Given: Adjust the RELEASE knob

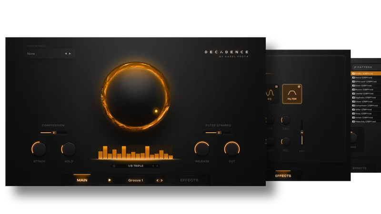Looking at the screenshot, I should [x=202, y=149].
